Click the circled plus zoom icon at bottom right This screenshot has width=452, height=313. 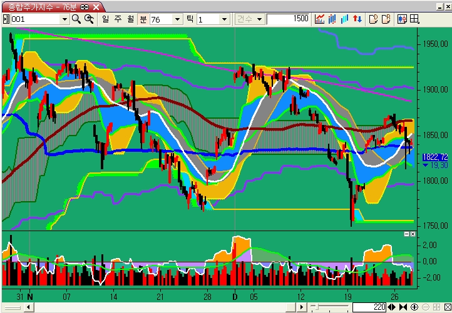click(x=414, y=307)
